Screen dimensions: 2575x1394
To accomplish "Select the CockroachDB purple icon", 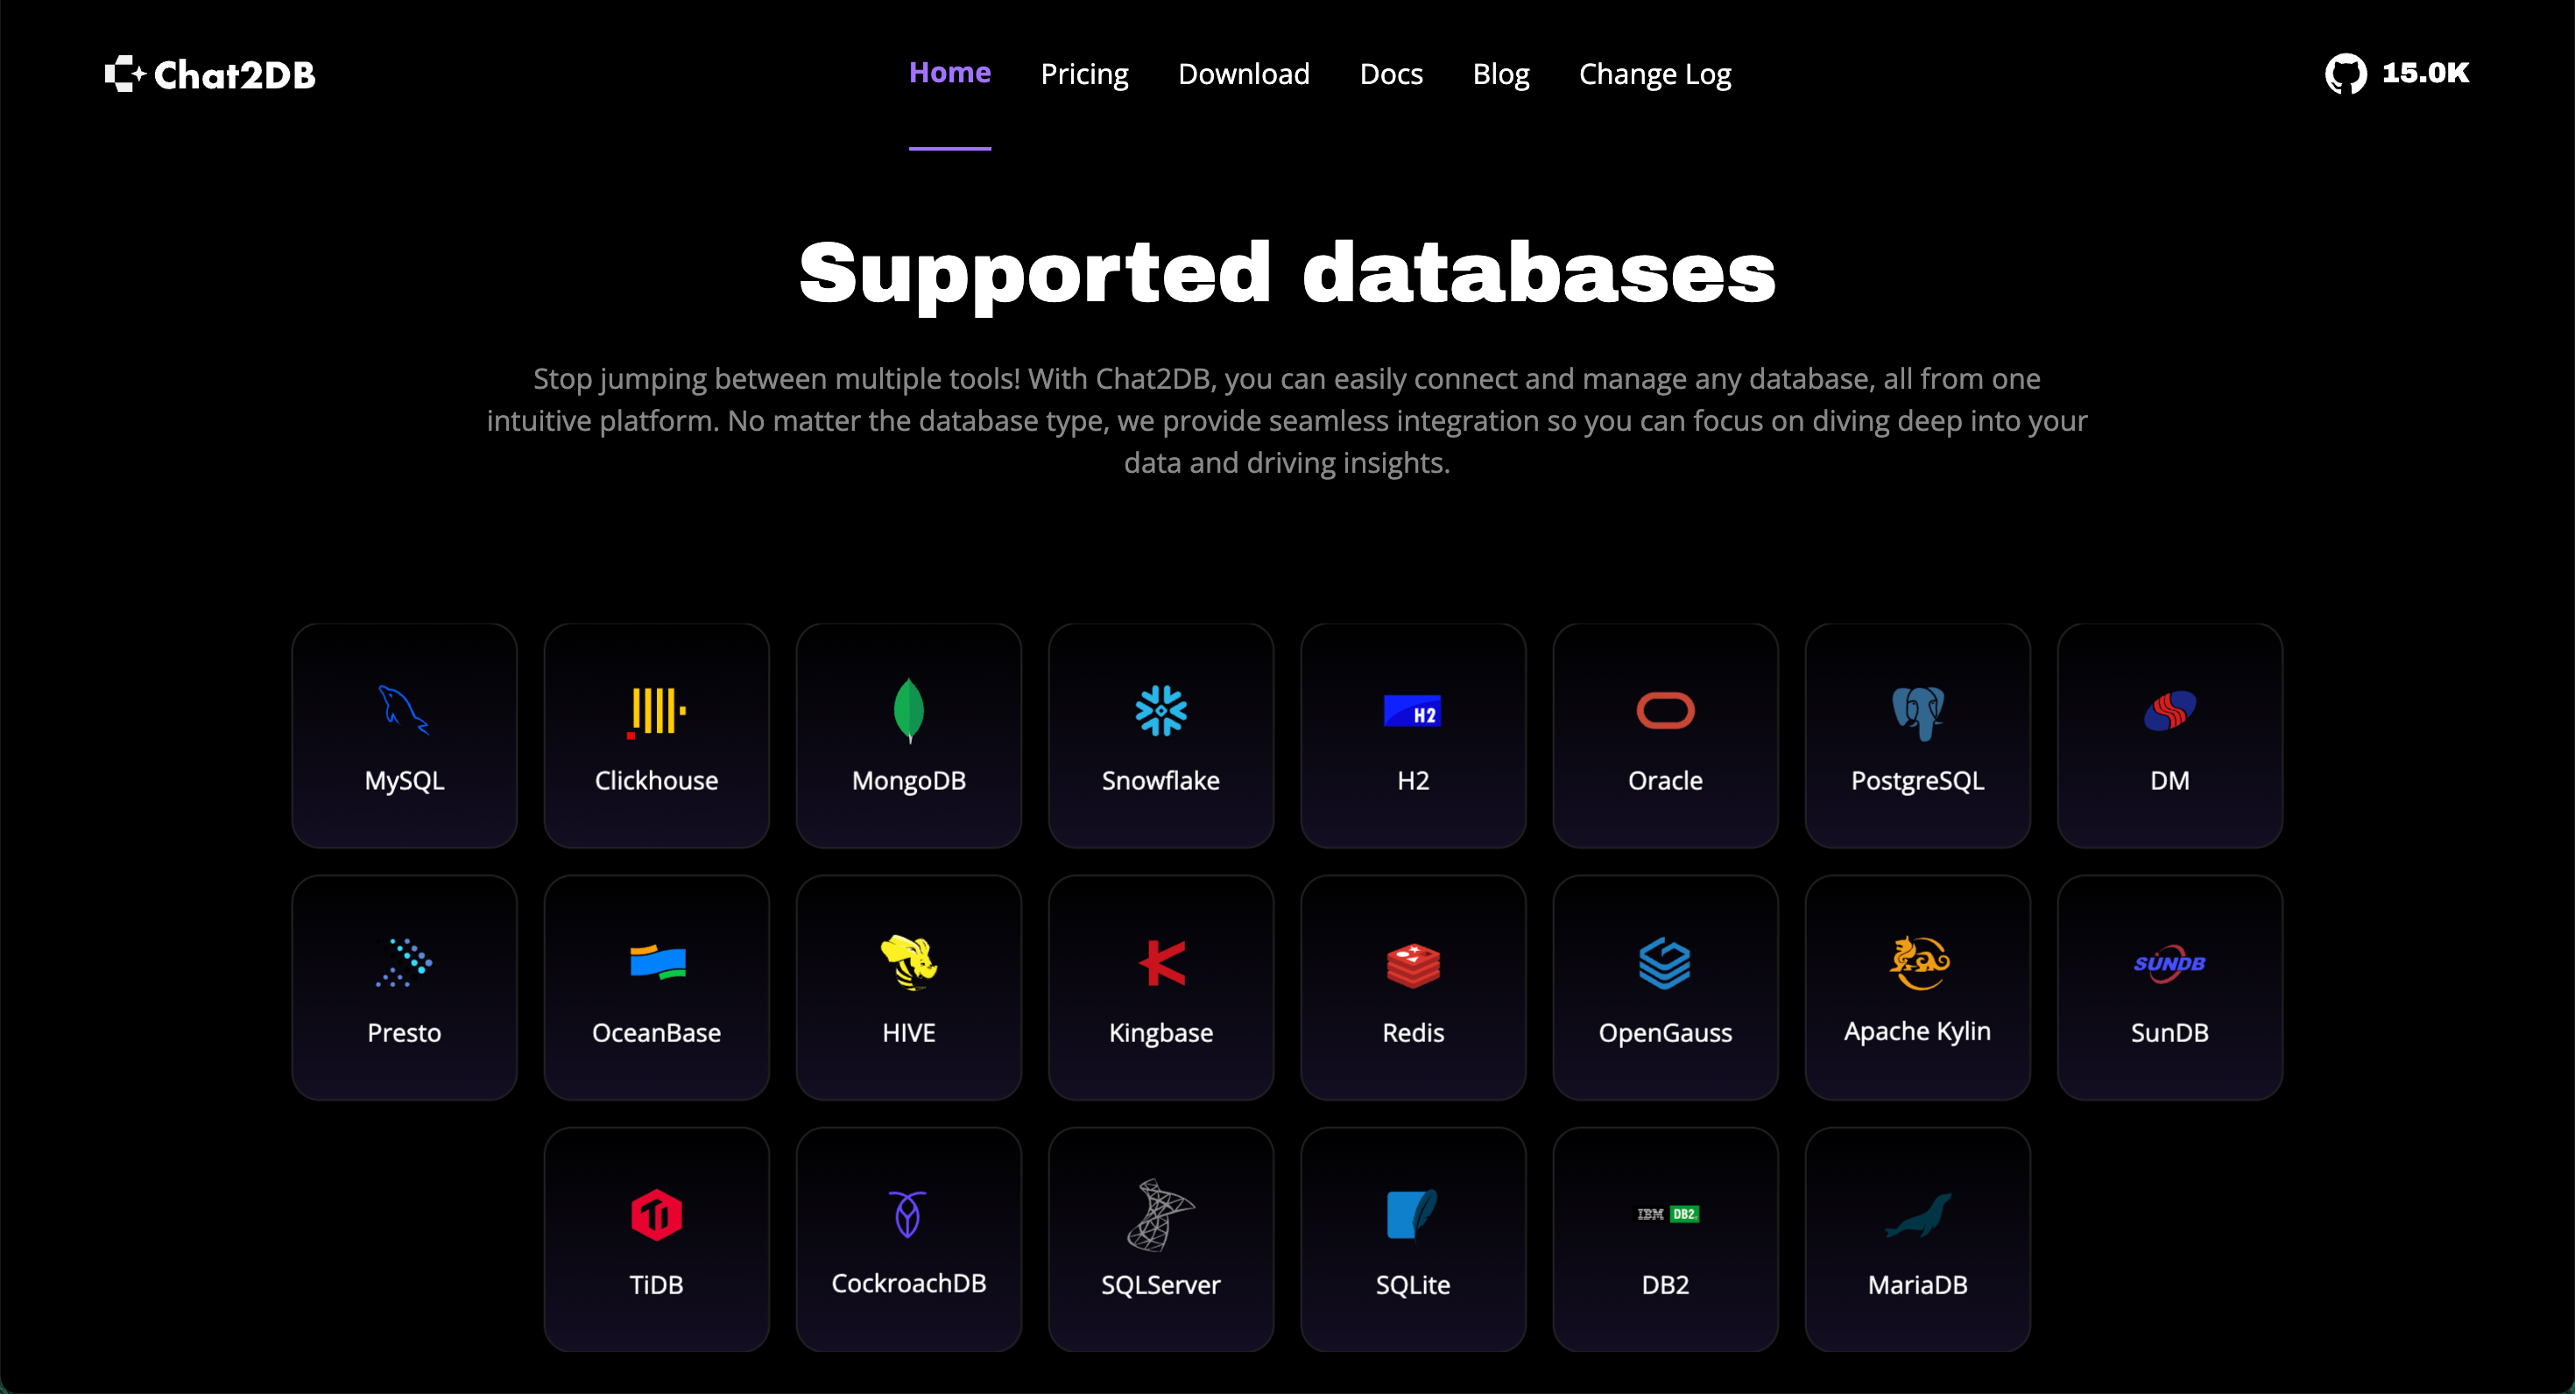I will click(907, 1213).
